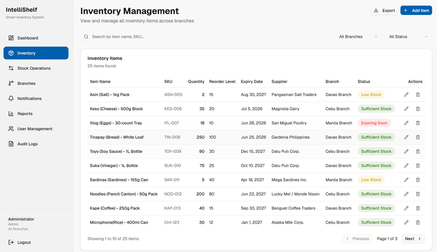Viewport: 437px width, 252px height.
Task: Click expiry date Apr 18, 2027
Action: click(x=253, y=180)
